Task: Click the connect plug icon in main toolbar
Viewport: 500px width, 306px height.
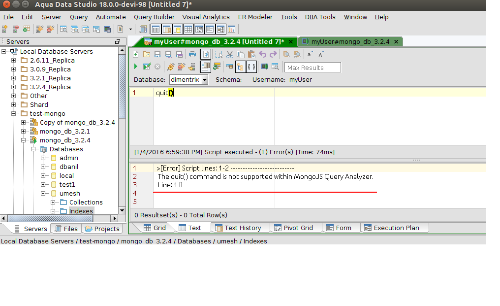Action: coord(39,29)
